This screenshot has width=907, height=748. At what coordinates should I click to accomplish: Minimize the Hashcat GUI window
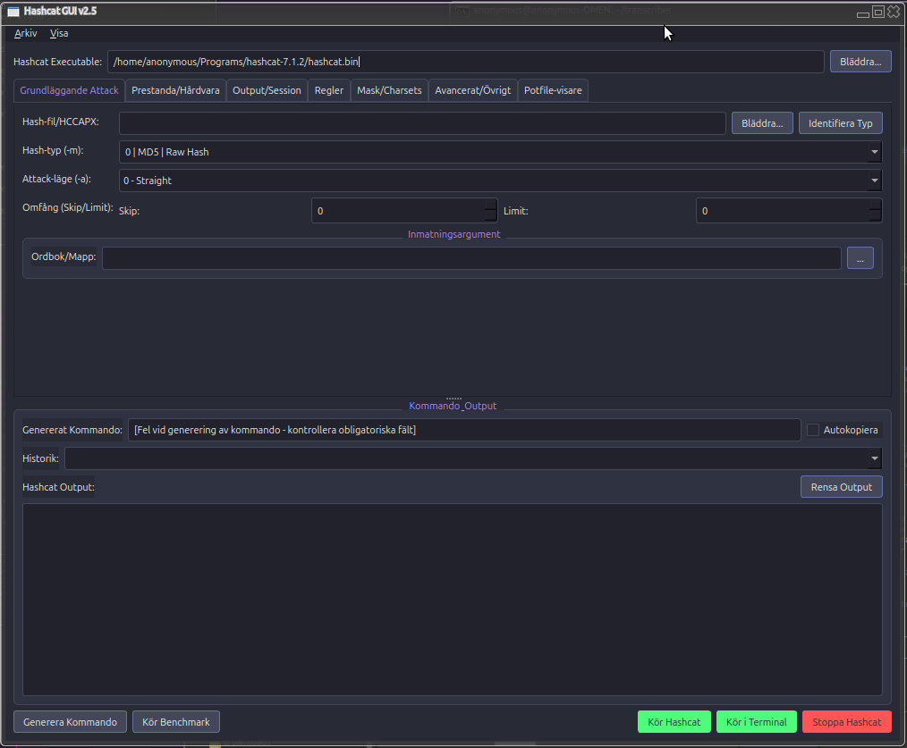tap(863, 14)
